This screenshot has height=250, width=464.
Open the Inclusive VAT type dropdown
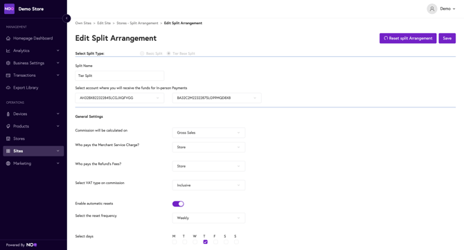click(208, 185)
